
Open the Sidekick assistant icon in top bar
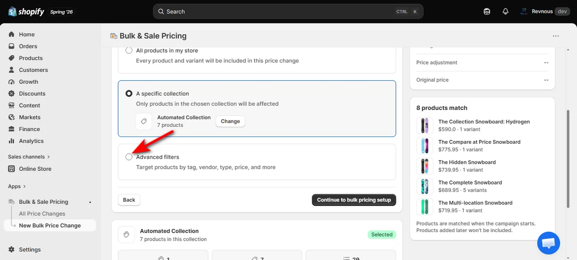click(487, 12)
